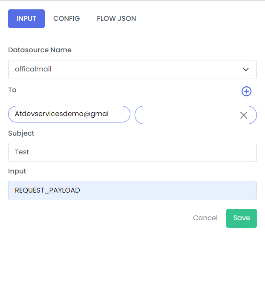Save the email node settings
This screenshot has height=284, width=265.
click(242, 218)
